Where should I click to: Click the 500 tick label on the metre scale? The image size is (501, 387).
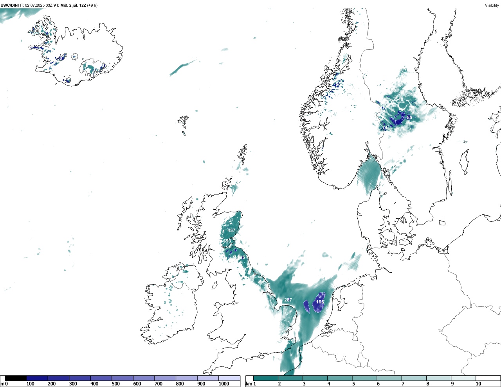[x=115, y=384]
